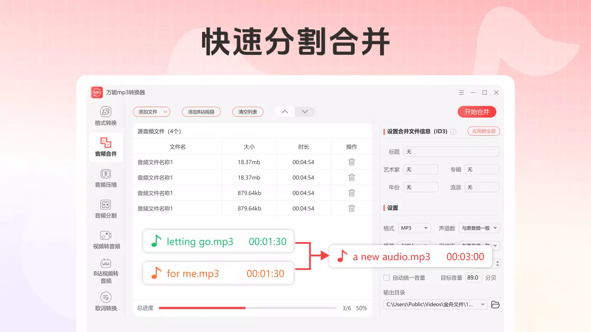Move selected file up with arrow
The width and height of the screenshot is (591, 332).
tap(285, 112)
